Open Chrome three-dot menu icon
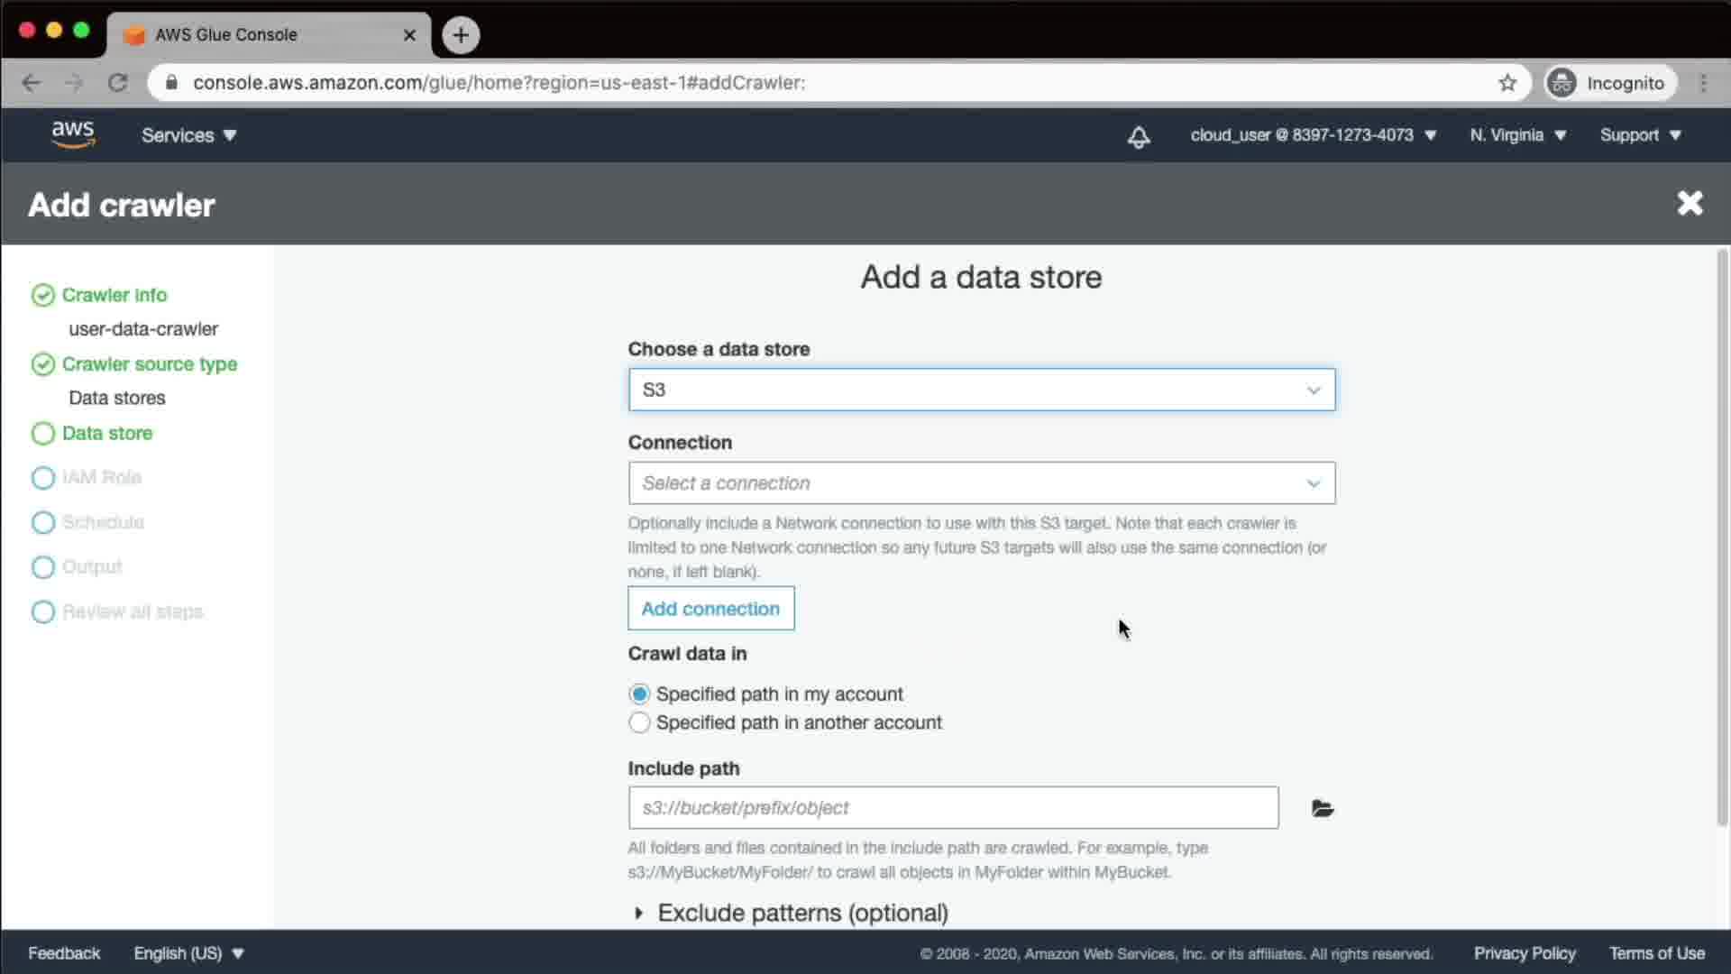Image resolution: width=1731 pixels, height=974 pixels. point(1703,83)
